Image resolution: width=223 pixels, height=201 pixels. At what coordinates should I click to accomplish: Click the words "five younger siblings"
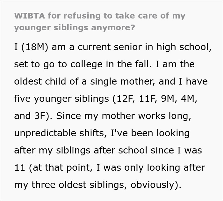click(61, 99)
